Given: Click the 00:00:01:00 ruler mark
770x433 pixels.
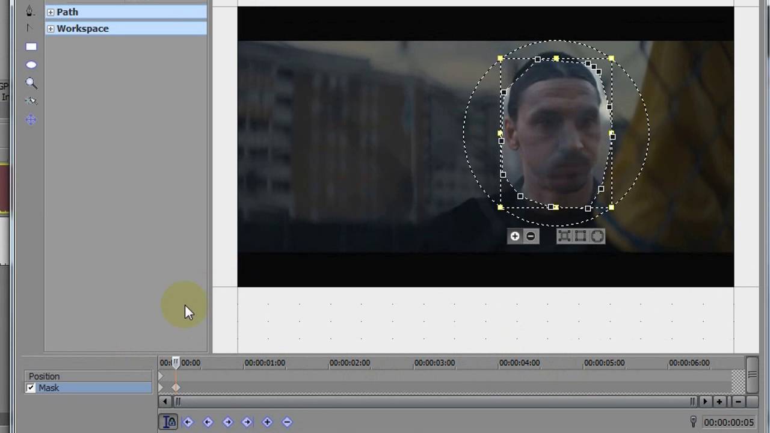Looking at the screenshot, I should pyautogui.click(x=265, y=363).
